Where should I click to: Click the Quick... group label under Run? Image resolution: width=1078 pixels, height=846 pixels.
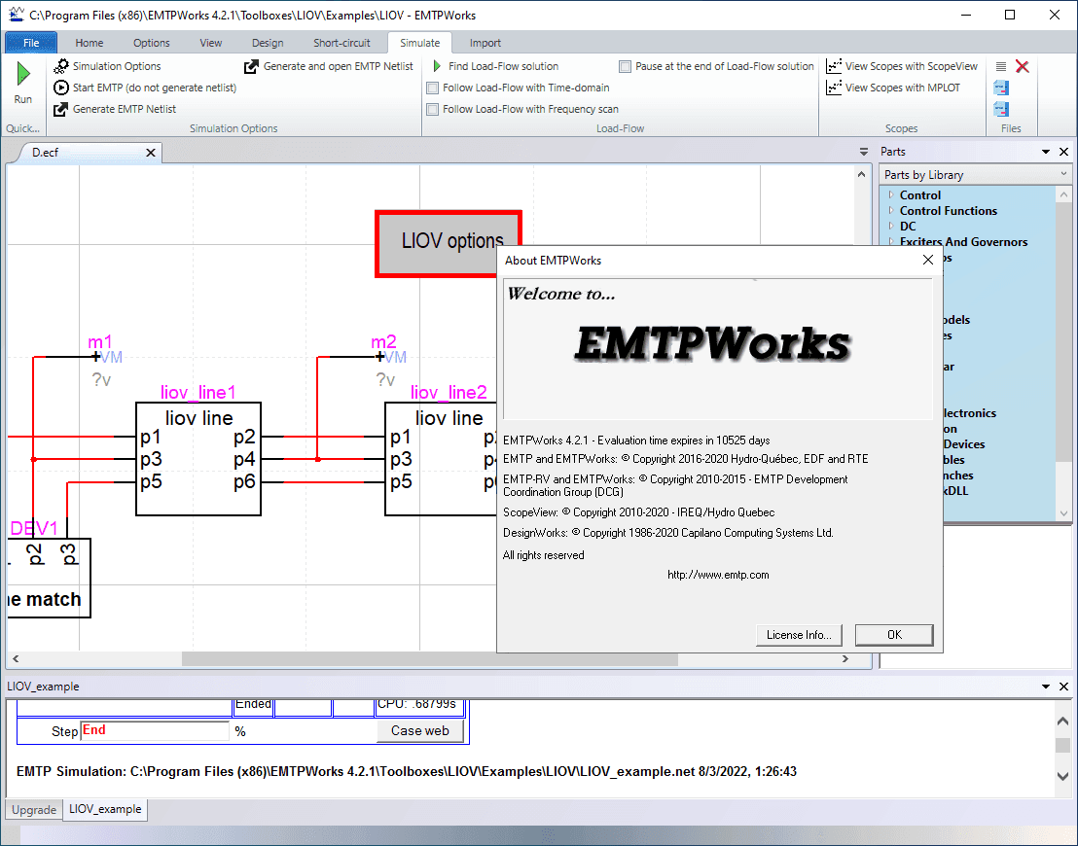(22, 128)
